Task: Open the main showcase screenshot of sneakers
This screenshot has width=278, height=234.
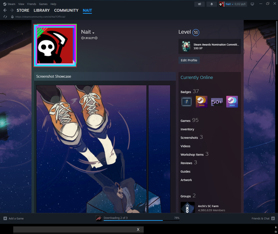Action: click(92, 149)
